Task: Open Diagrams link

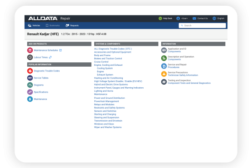Action: (x=39, y=85)
